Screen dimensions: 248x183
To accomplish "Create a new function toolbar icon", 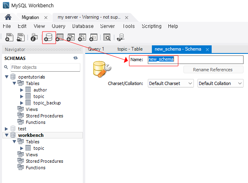I will coord(93,37).
